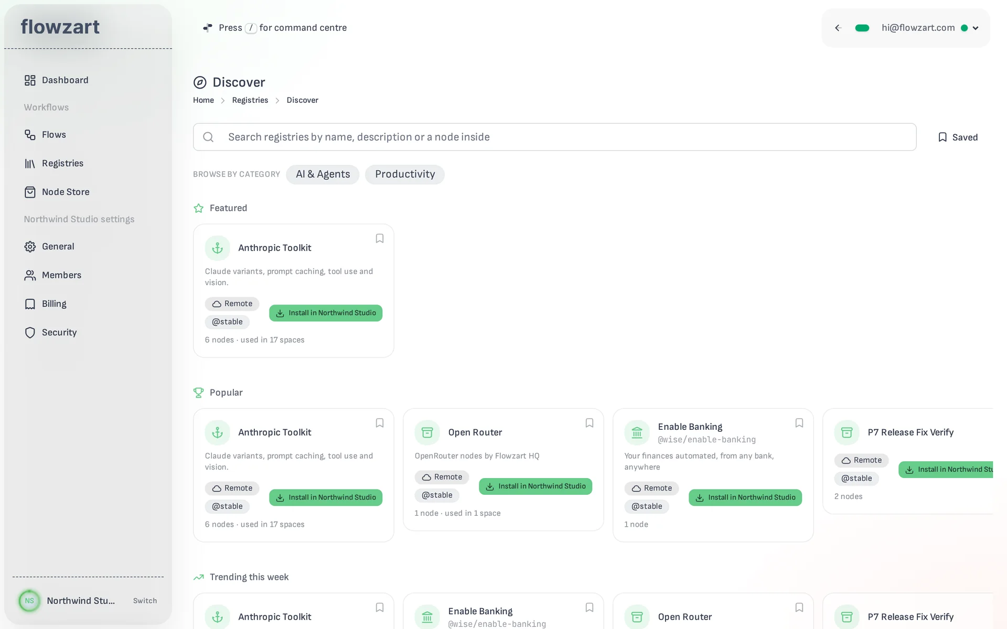1007x629 pixels.
Task: Click Trending Anthropic Toolkit anchor icon
Action: (x=218, y=617)
